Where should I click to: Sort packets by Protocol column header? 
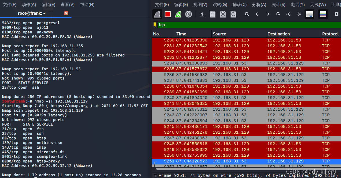pyautogui.click(x=331, y=34)
